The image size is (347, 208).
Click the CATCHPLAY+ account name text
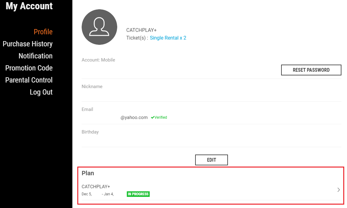[x=141, y=30]
